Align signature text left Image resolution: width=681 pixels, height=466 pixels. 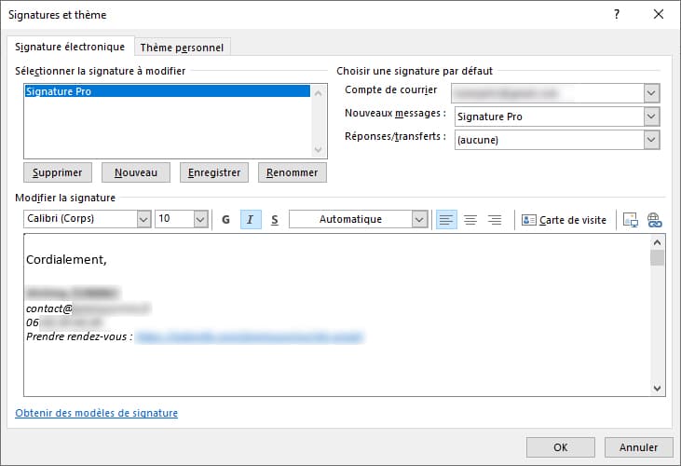(x=446, y=220)
